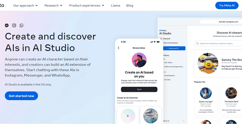The image size is (242, 124).
Task: Click the plus icon in the gradient circle
Action: (x=128, y=116)
